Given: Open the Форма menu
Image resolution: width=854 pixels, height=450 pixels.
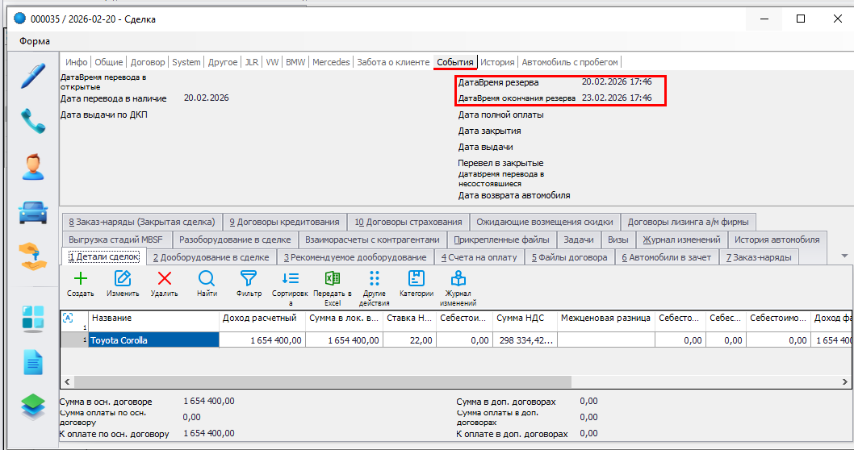Looking at the screenshot, I should click(x=35, y=41).
